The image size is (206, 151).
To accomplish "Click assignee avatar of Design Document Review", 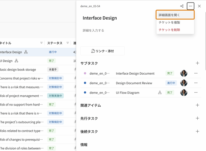I will [x=184, y=83].
